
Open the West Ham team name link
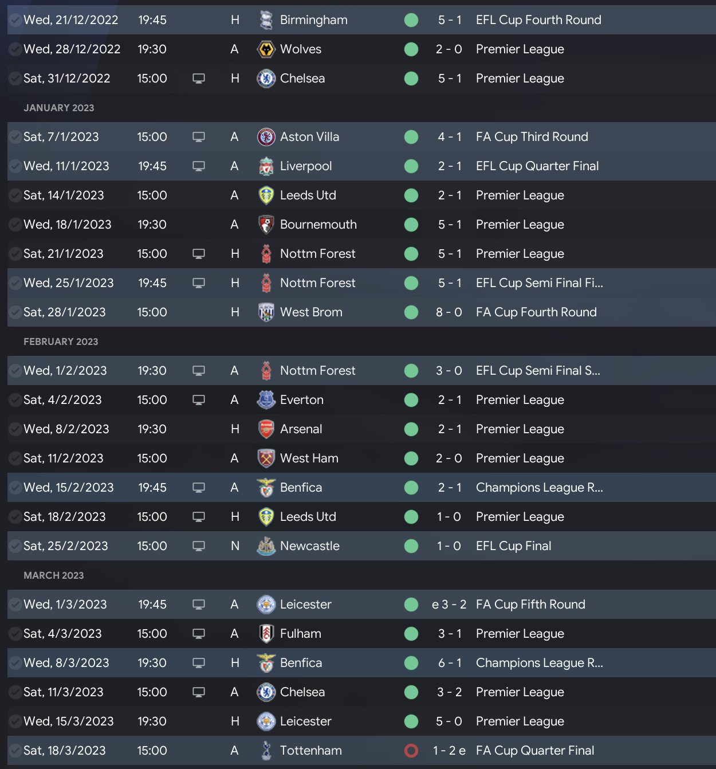[309, 458]
